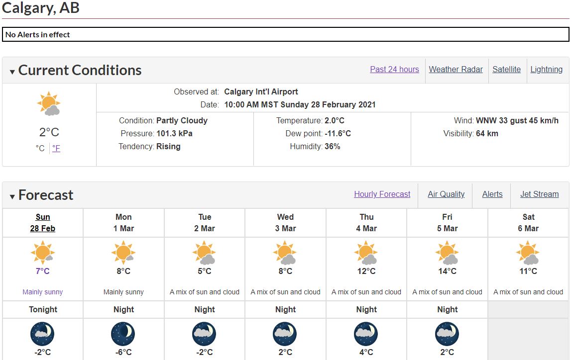Viewport: 572px width, 360px height.
Task: Collapse the Current Conditions section
Action: tap(12, 72)
